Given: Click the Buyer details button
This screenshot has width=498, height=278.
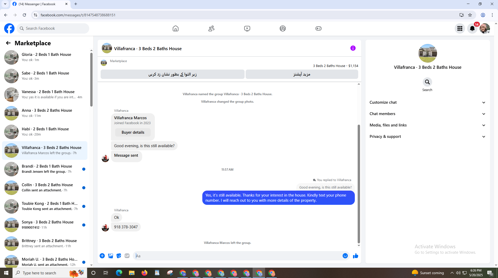Looking at the screenshot, I should 133,132.
